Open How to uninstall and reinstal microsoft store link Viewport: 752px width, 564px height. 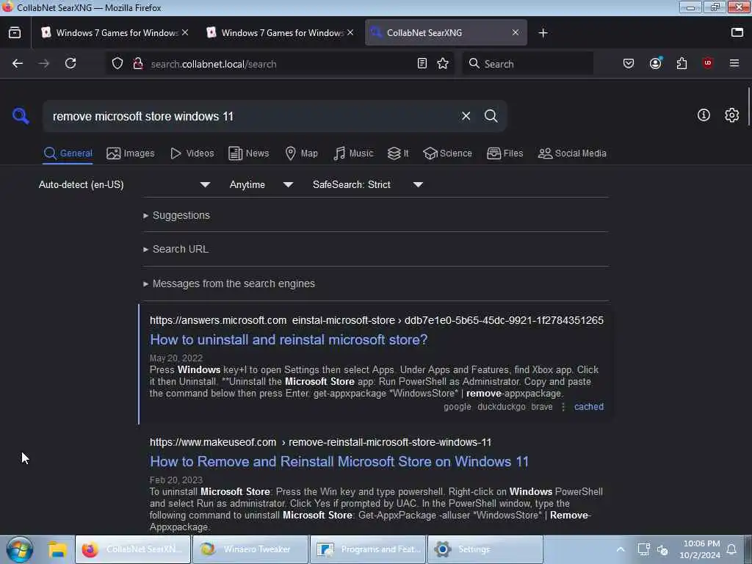tap(289, 339)
